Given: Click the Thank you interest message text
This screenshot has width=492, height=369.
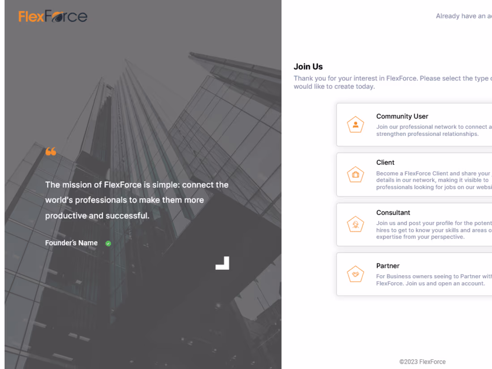Looking at the screenshot, I should tap(389, 82).
